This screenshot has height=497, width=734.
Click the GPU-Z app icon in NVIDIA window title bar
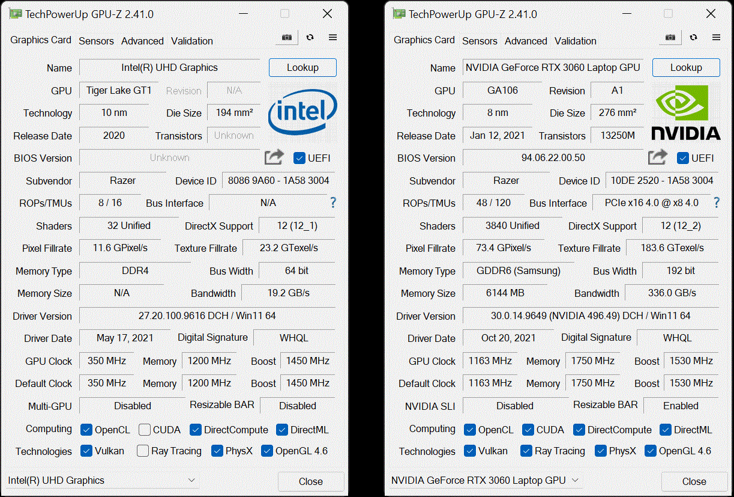[400, 14]
